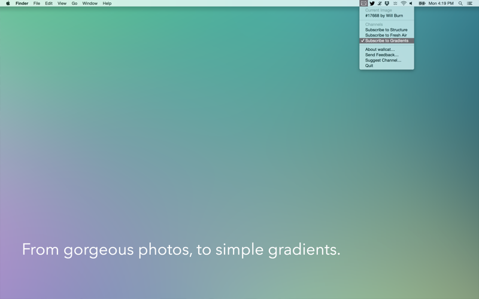Open current image #17668 by Will Burn
479x299 pixels.
[387, 16]
